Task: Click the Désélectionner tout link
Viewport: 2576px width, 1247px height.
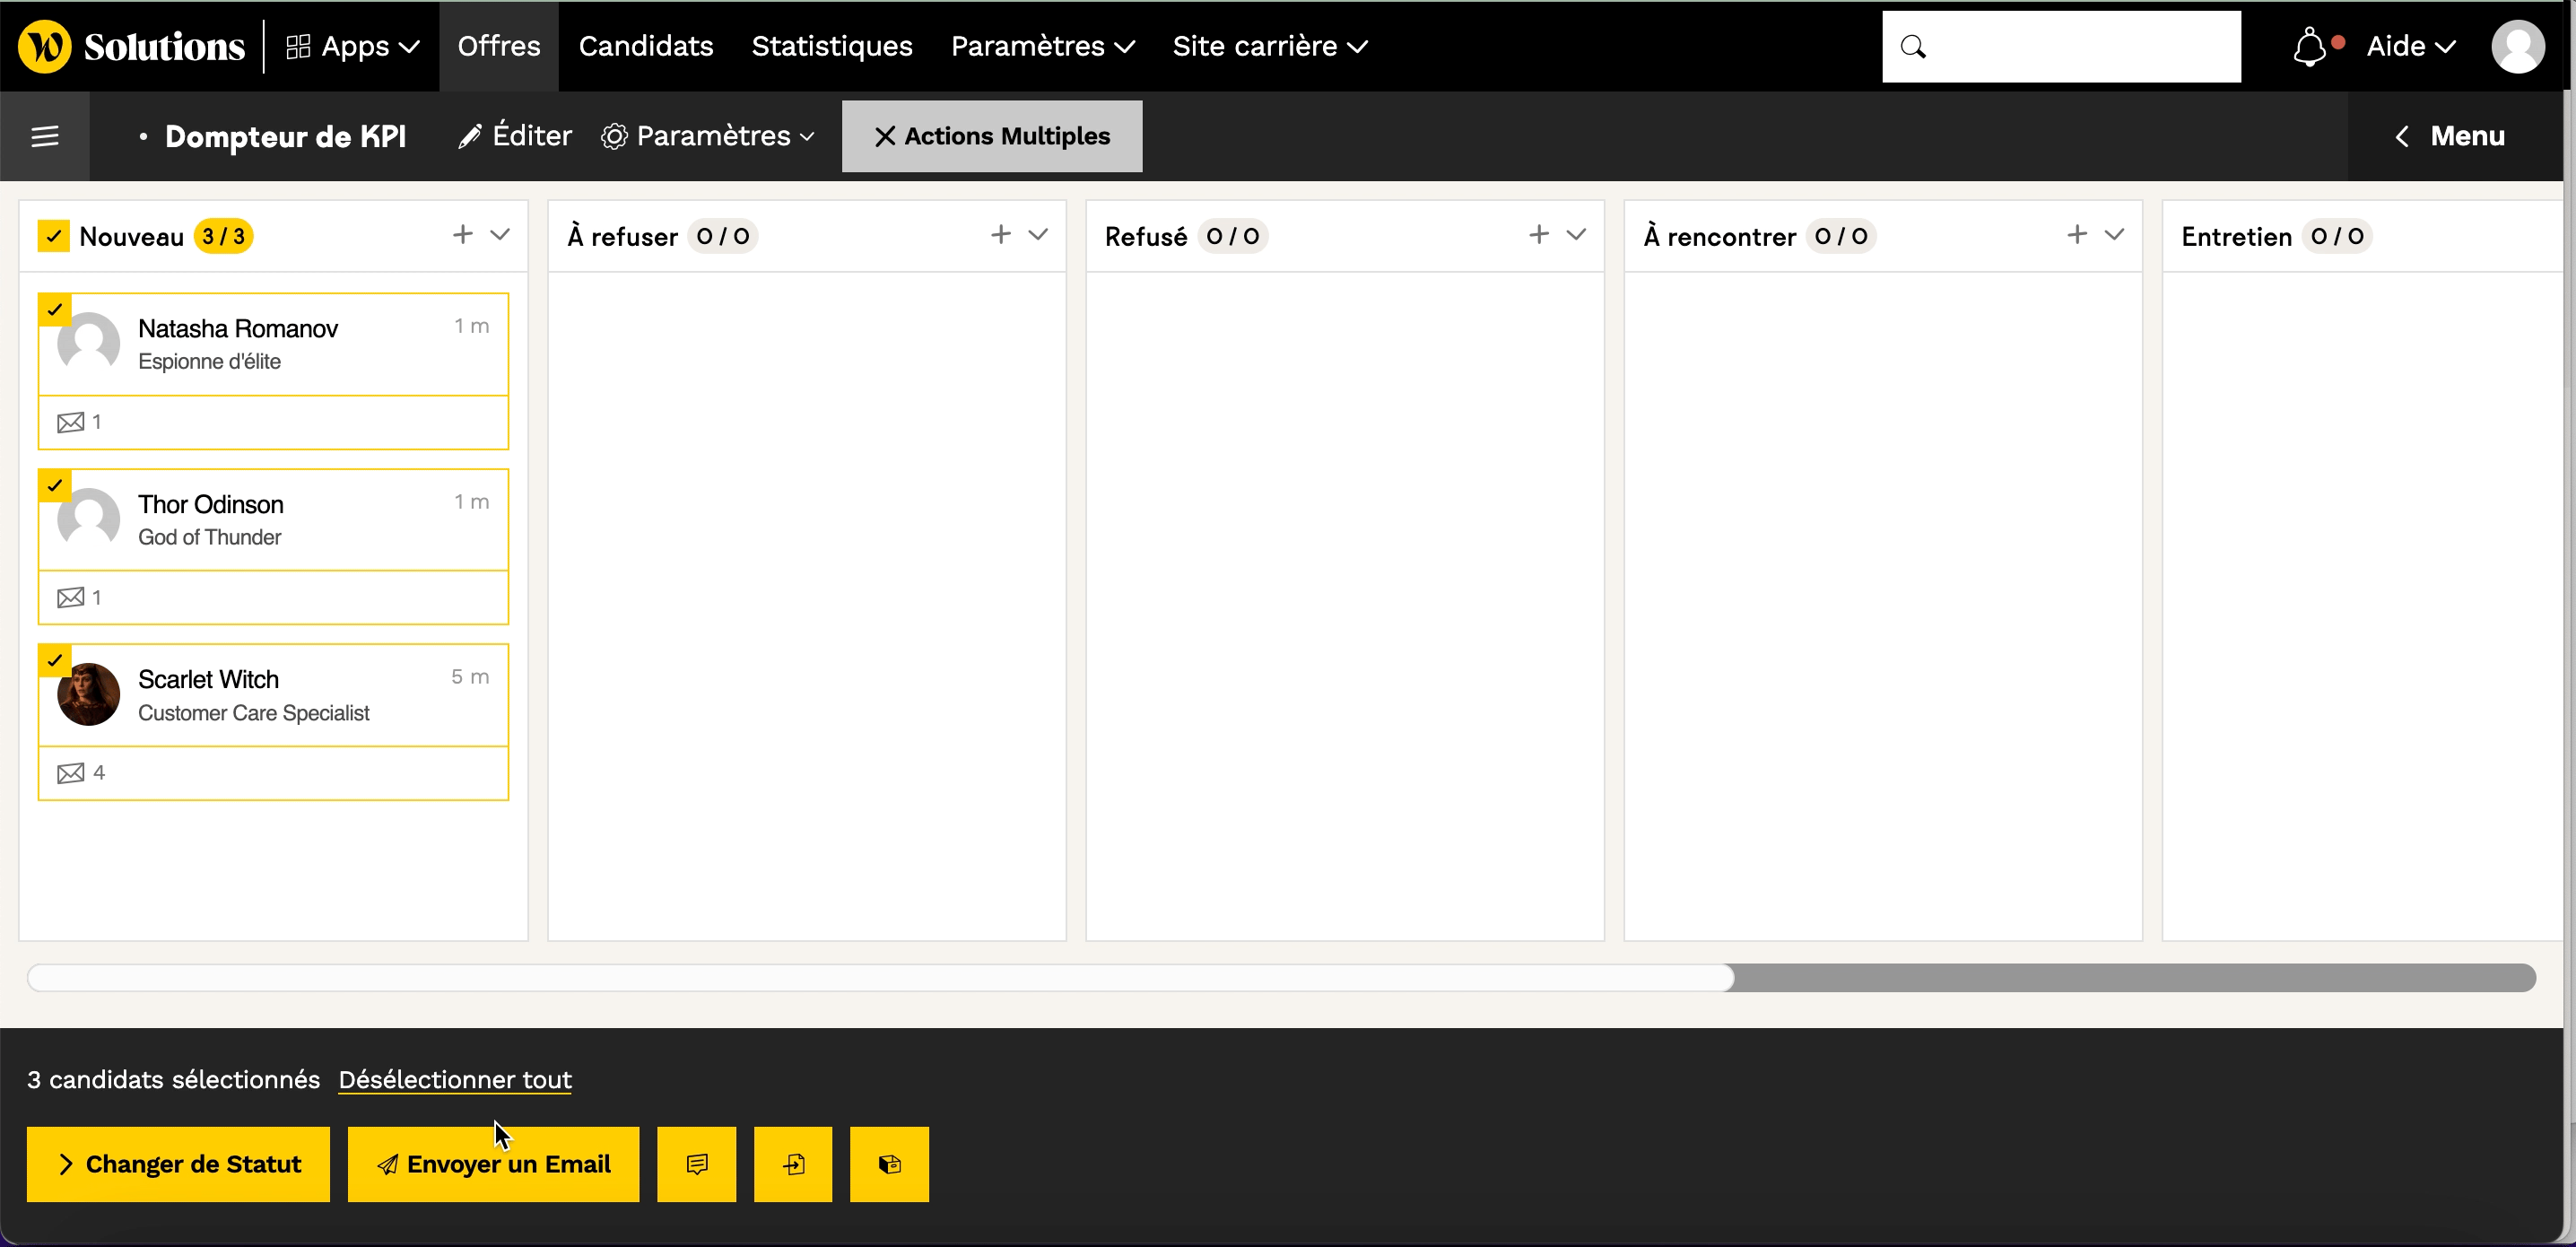Action: (x=455, y=1080)
